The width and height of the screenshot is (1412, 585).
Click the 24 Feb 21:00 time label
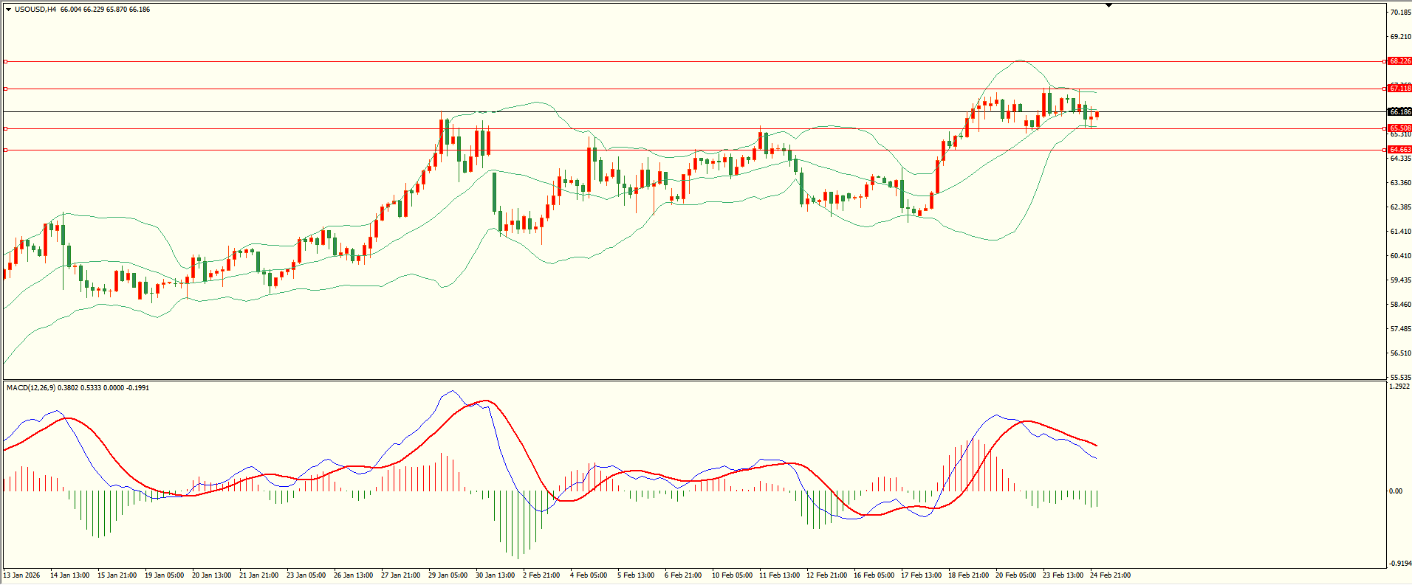pos(1110,575)
